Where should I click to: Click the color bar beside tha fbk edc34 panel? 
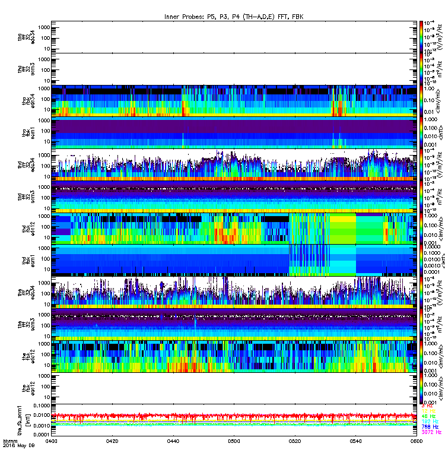421,101
